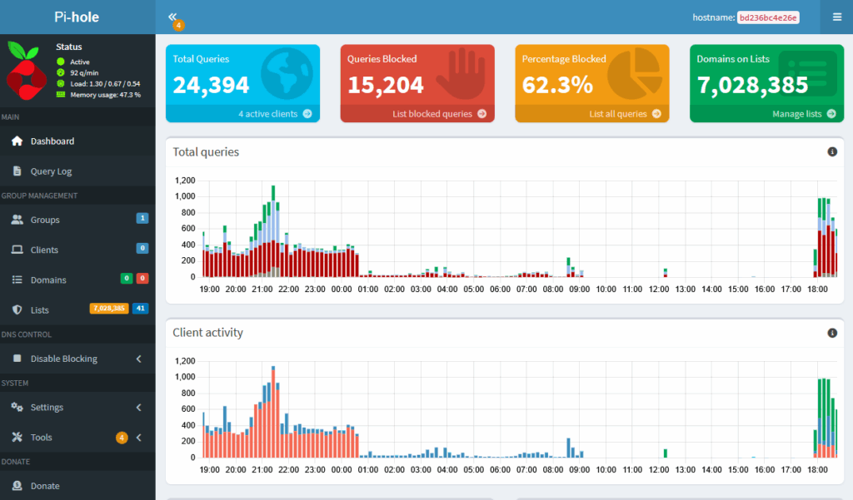Click the Pi-hole title in header

tap(77, 17)
